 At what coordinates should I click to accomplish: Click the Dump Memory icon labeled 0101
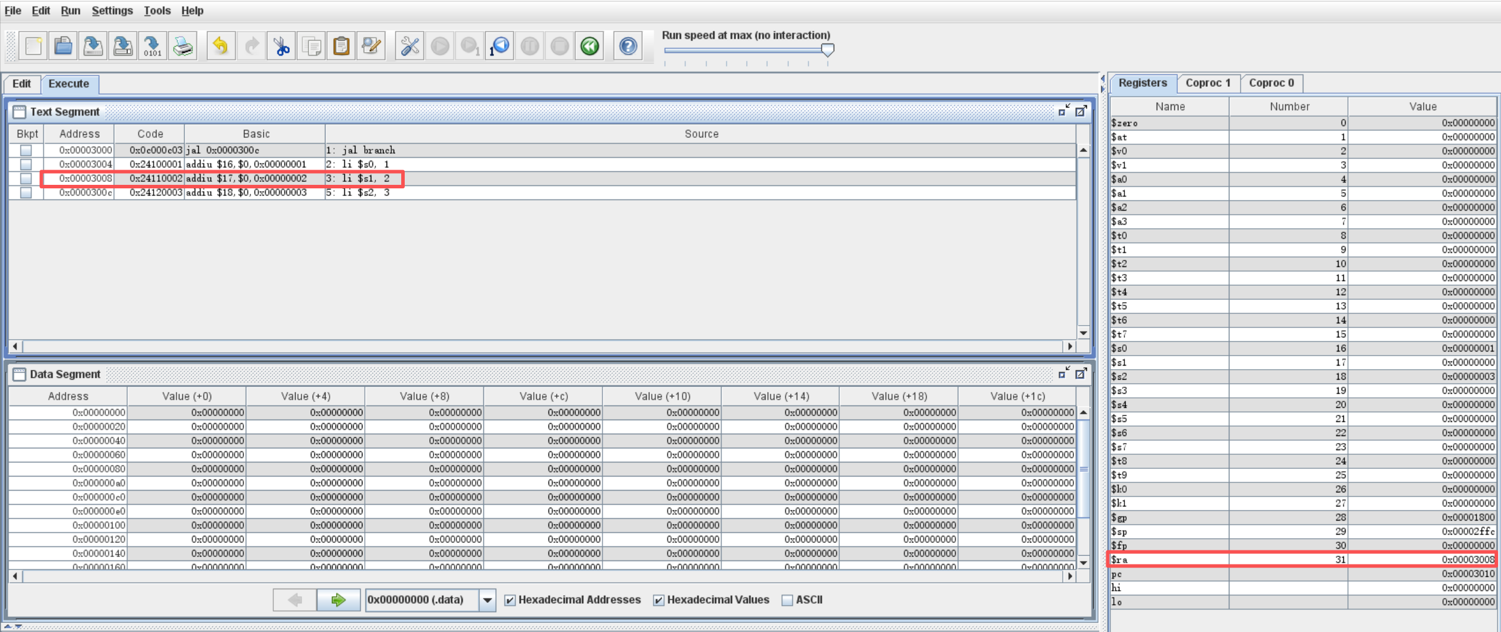pyautogui.click(x=153, y=46)
